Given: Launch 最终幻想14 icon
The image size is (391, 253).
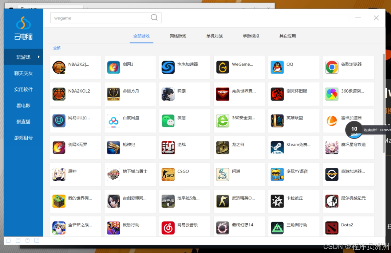Looking at the screenshot, I should coord(223,228).
